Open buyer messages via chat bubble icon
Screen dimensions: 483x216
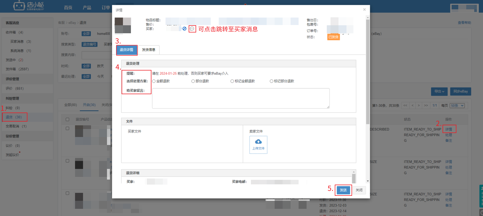192,29
